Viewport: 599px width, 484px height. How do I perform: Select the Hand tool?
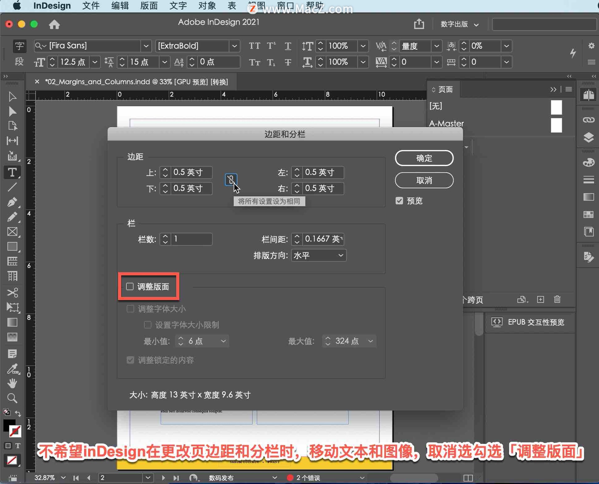point(12,383)
